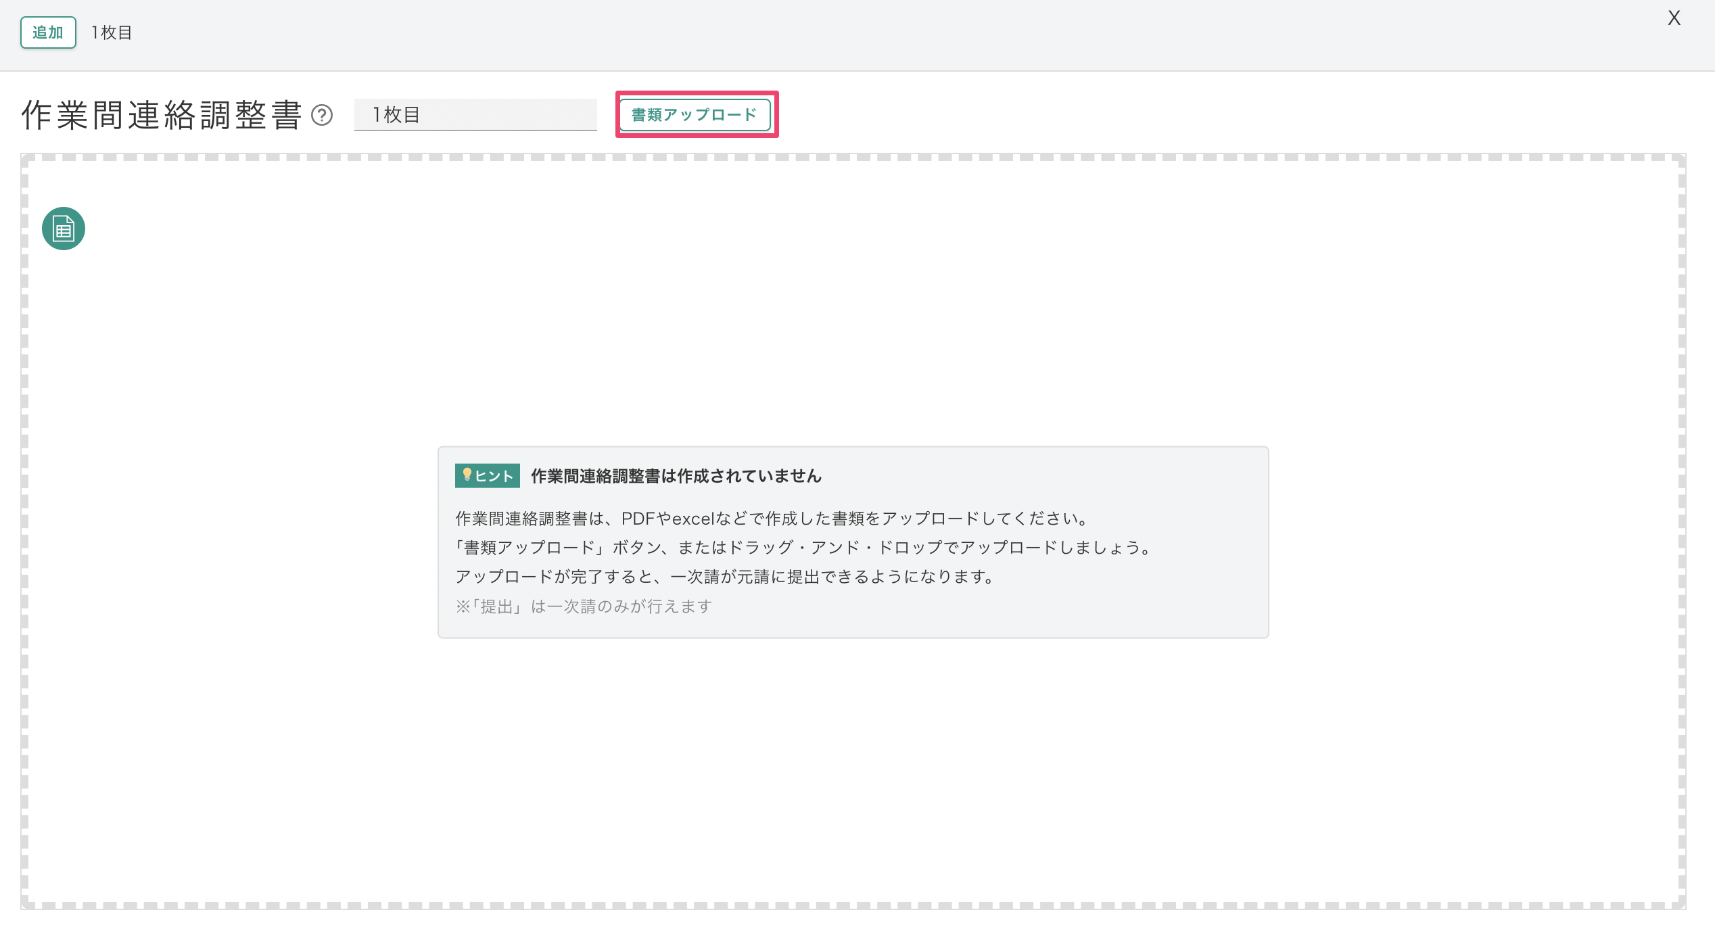Click the hint heading 作業間連絡調整書は作成されていません
The height and width of the screenshot is (929, 1715).
tap(675, 475)
